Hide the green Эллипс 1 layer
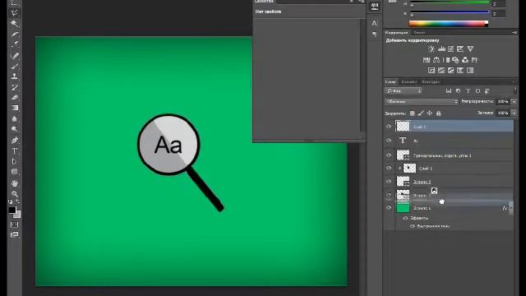Image resolution: width=526 pixels, height=296 pixels. click(389, 208)
